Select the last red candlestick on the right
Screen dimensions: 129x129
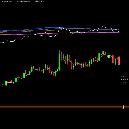coord(119,61)
